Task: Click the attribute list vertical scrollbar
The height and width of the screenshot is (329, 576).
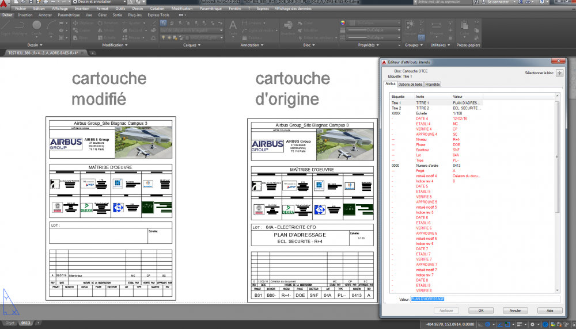Action: 557,193
